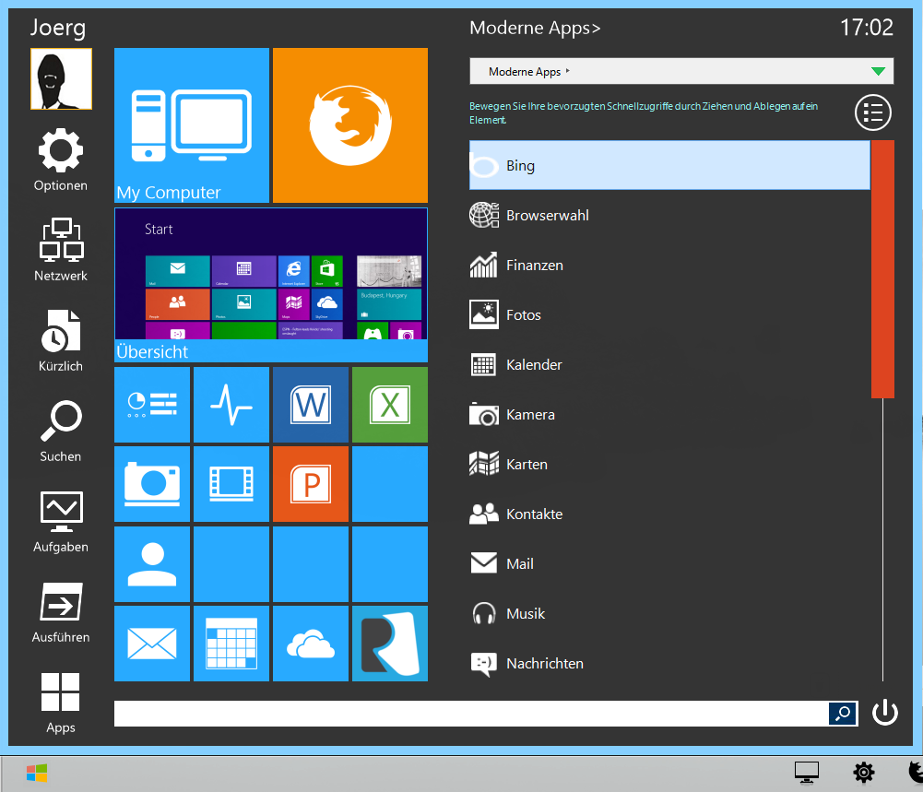
Task: Open the user contact tile
Action: click(x=152, y=564)
